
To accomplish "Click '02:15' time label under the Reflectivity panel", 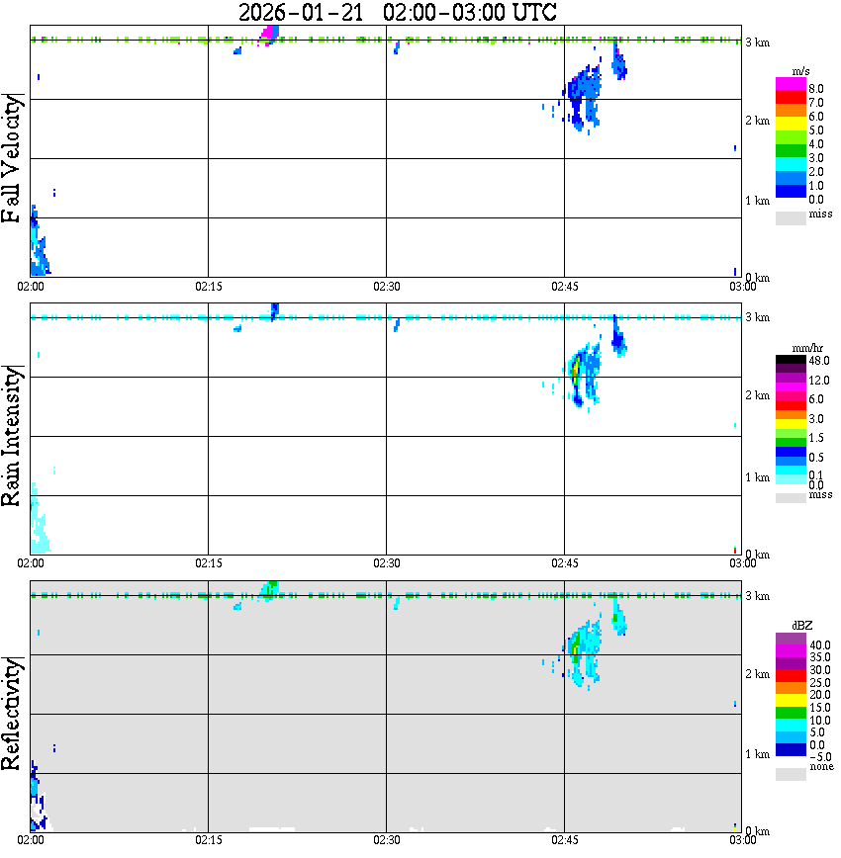I will point(208,840).
